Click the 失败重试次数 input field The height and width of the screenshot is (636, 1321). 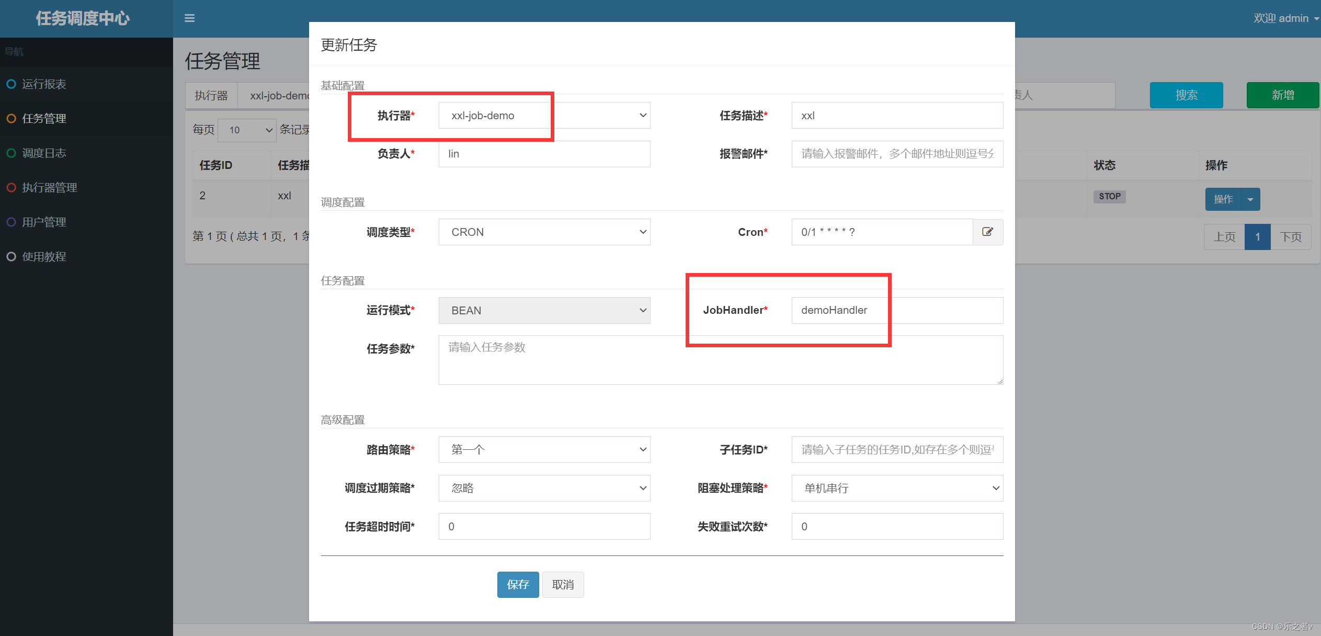(x=897, y=526)
